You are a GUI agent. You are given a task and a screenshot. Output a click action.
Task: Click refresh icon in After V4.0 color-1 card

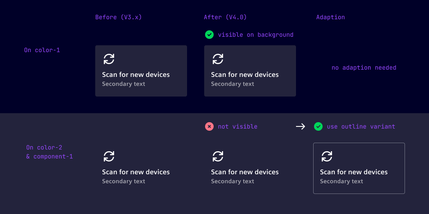(x=218, y=59)
